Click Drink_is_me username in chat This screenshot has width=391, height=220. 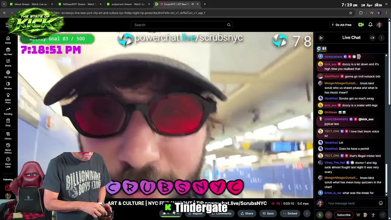(x=333, y=193)
